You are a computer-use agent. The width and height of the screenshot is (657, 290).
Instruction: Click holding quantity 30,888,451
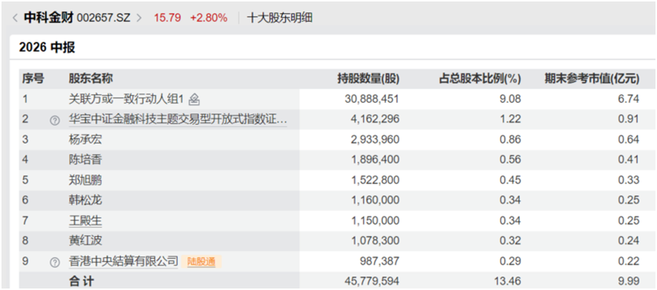click(x=372, y=99)
